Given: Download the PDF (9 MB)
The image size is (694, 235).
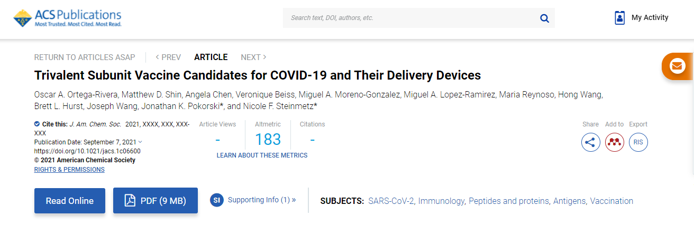Looking at the screenshot, I should point(156,201).
